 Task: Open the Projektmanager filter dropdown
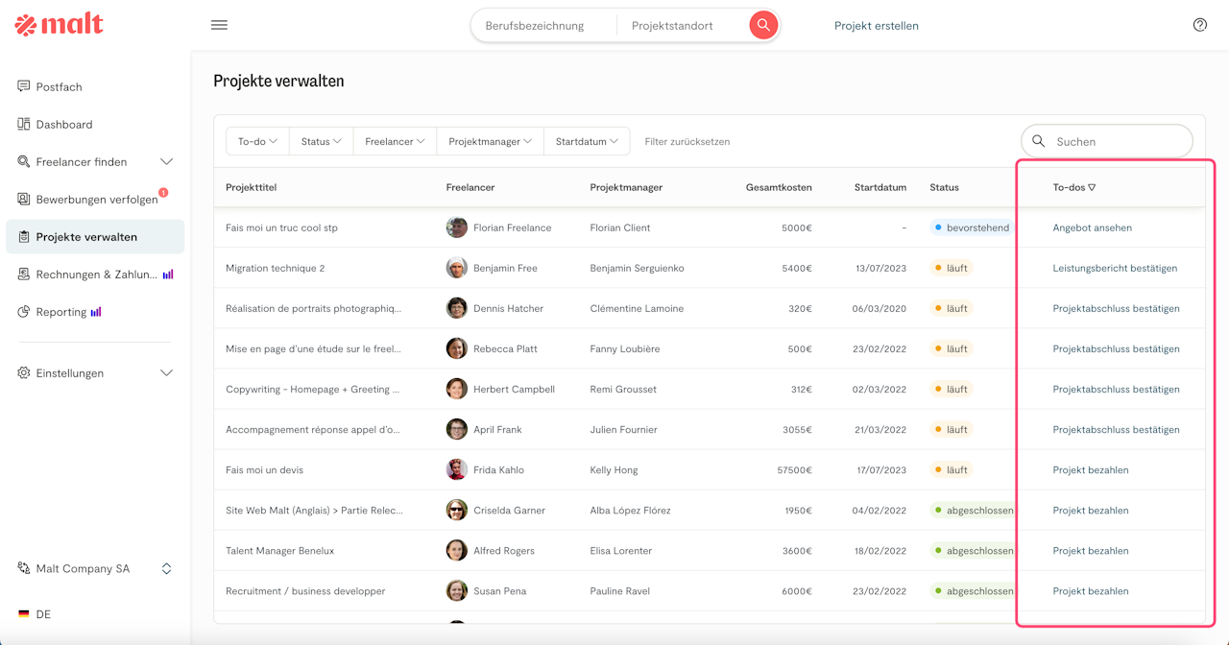(490, 141)
